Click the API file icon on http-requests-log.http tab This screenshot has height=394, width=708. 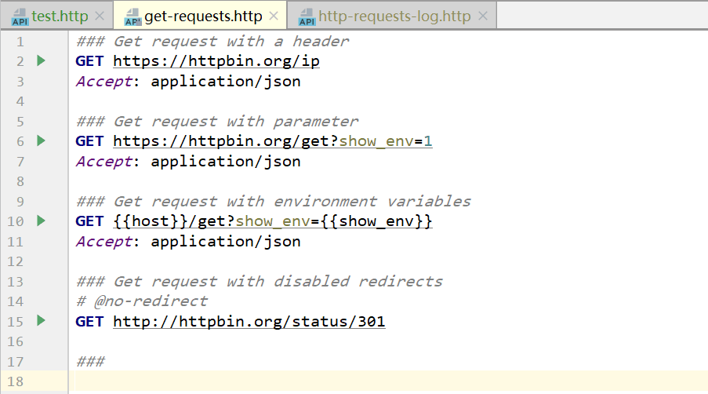coord(307,16)
